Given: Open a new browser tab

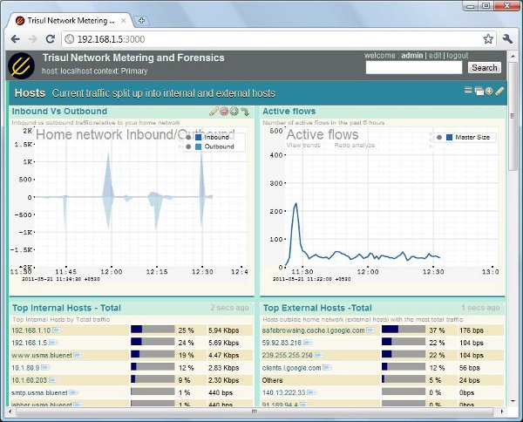Looking at the screenshot, I should tap(141, 21).
